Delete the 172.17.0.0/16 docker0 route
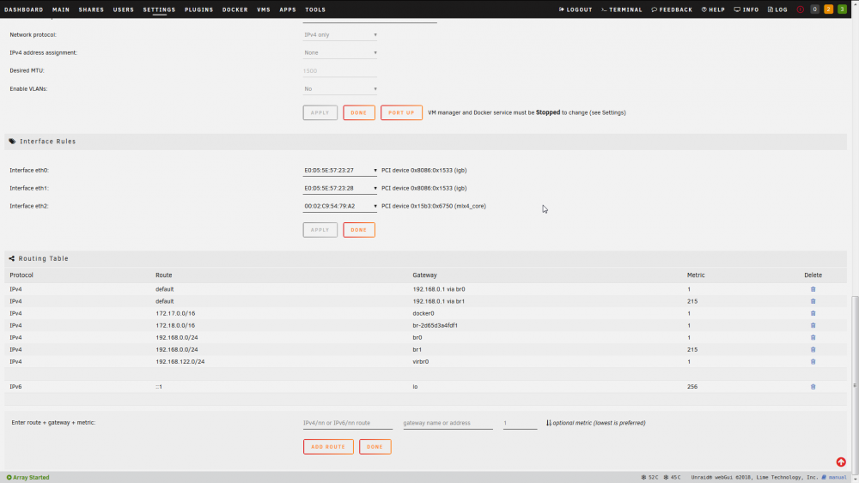Image resolution: width=859 pixels, height=483 pixels. click(x=813, y=313)
